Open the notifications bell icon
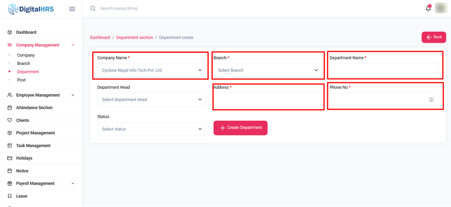This screenshot has height=207, width=451. point(428,8)
